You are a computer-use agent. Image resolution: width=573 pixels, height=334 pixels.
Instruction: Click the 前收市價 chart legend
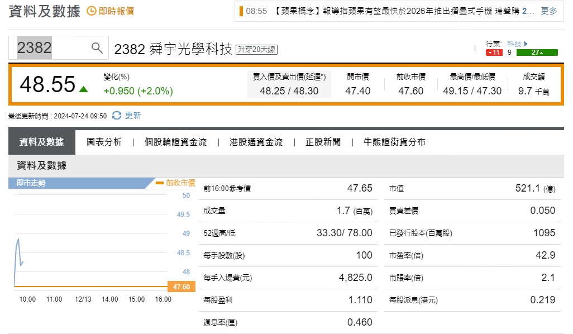175,183
